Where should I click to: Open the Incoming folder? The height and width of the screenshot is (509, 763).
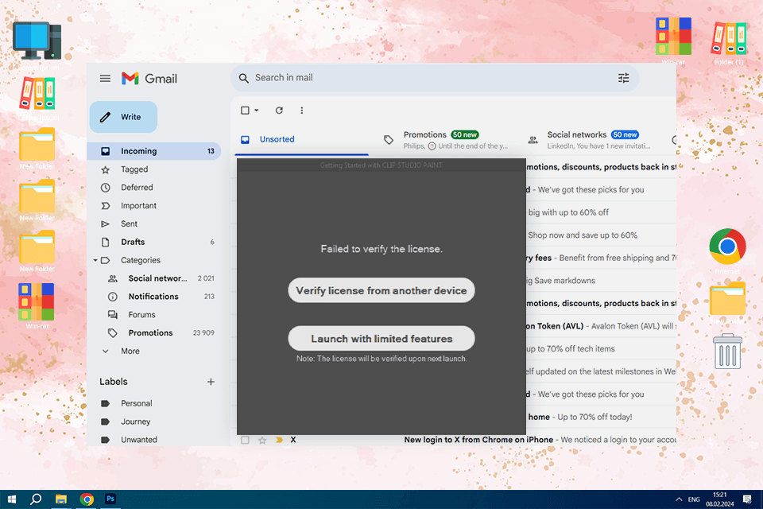154,151
